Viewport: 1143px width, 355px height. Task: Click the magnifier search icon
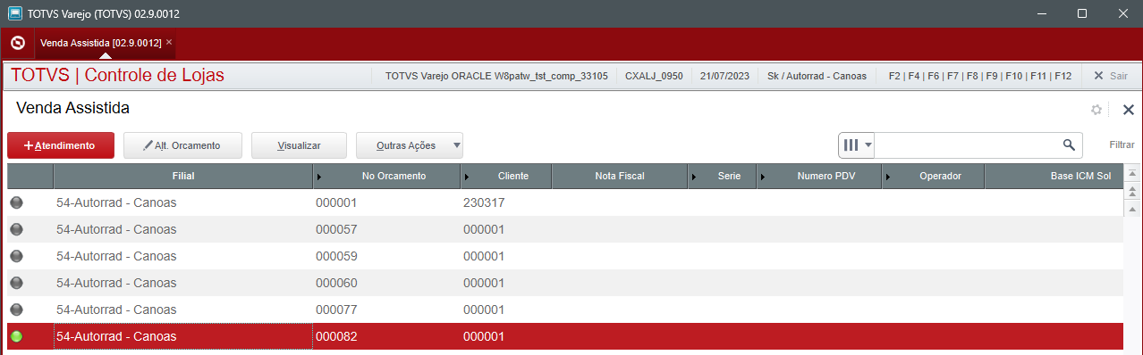pos(1068,144)
